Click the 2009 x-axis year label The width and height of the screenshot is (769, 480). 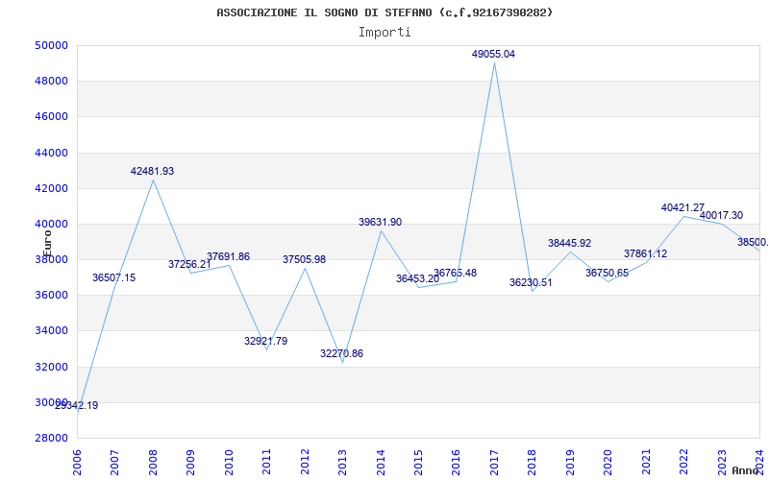190,463
